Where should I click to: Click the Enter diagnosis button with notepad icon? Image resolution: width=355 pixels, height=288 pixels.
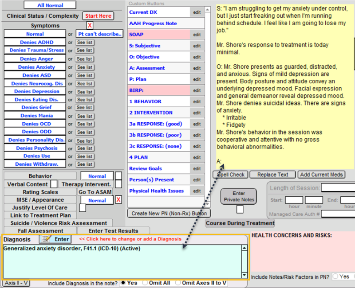point(55,239)
